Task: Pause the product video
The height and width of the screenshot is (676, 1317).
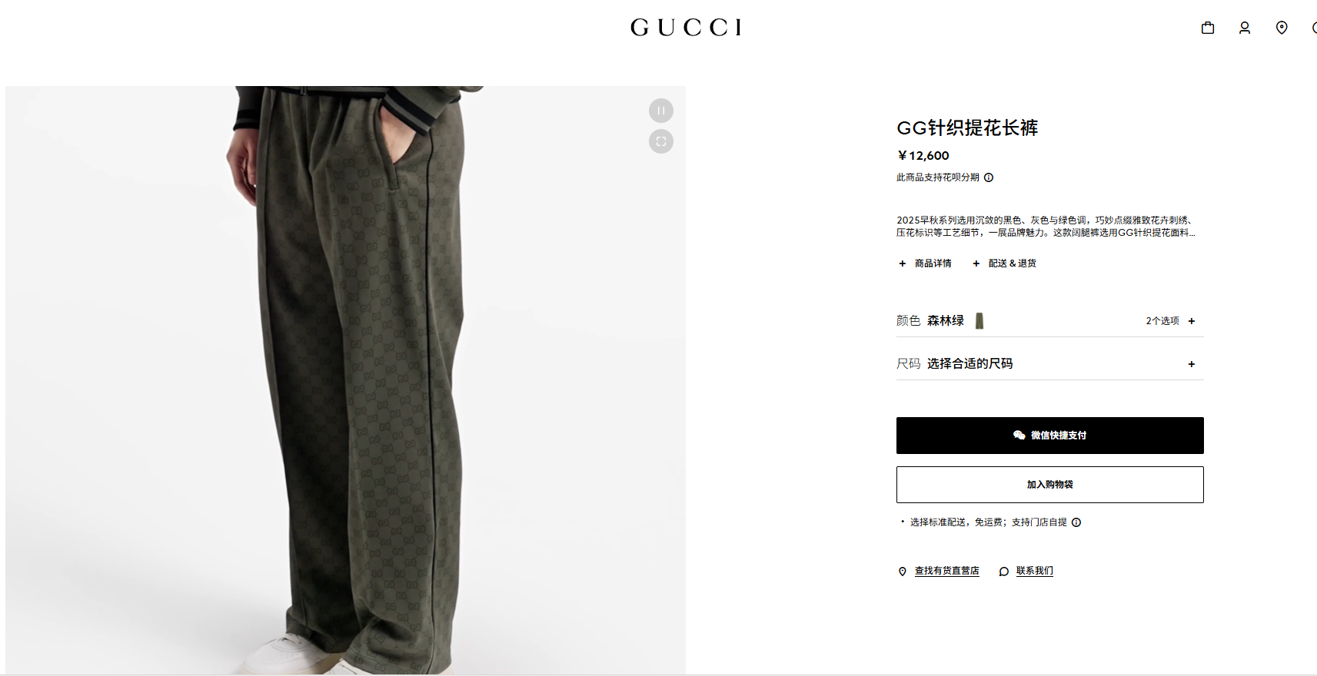Action: pyautogui.click(x=661, y=111)
